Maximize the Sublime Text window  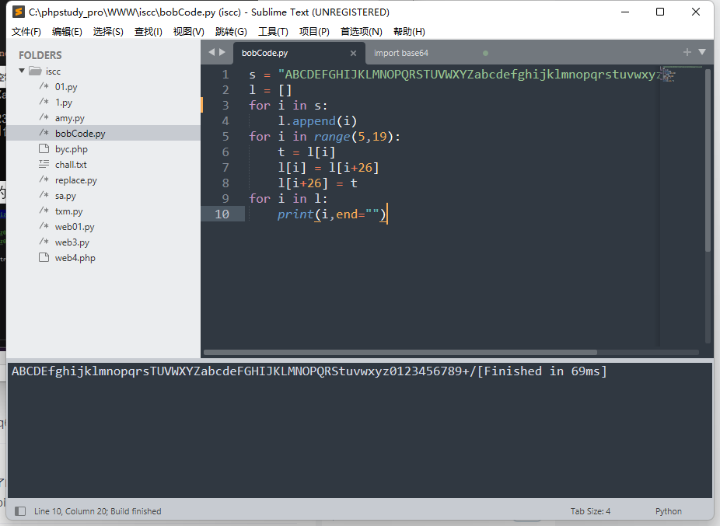pos(660,12)
